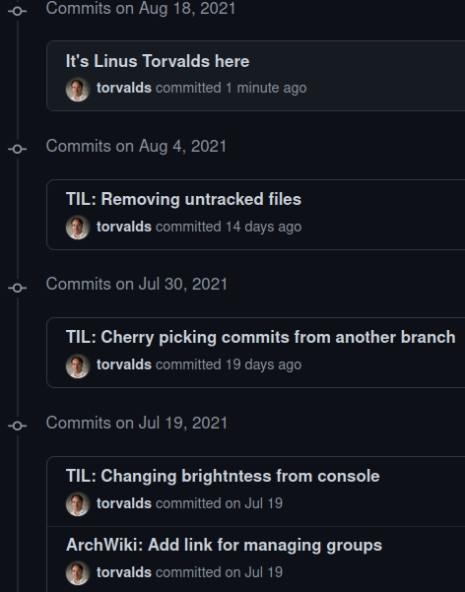Screen dimensions: 465x592
Task: Click avatar beside ArchWiki commit
Action: coord(78,572)
